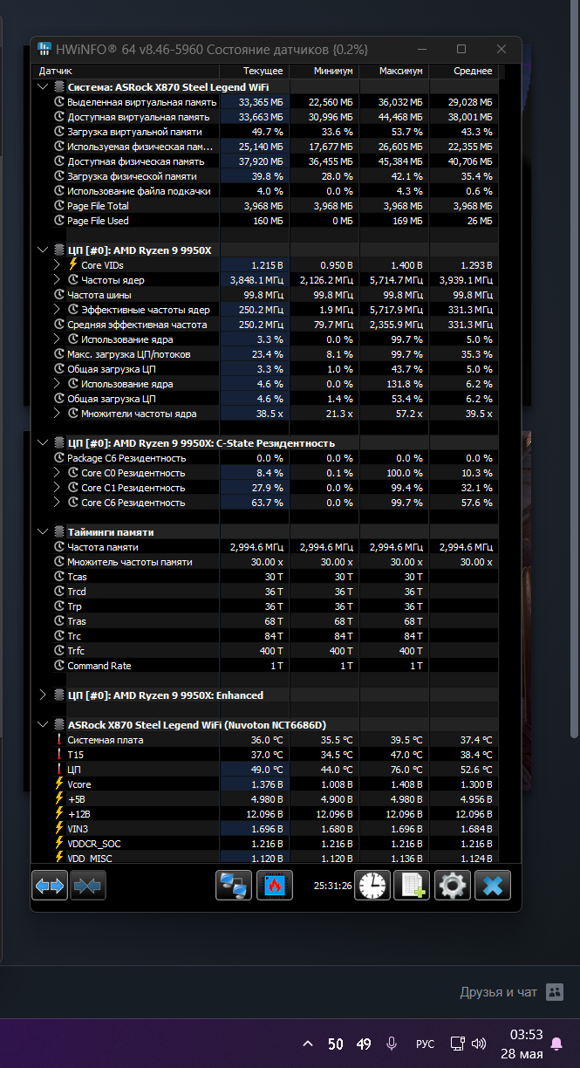Expand the Множители частоты ядра row

click(58, 414)
